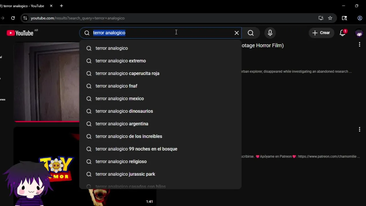Screen dimensions: 366x206
Task: Select suggestion 'terror analogico'
Action: 160,48
